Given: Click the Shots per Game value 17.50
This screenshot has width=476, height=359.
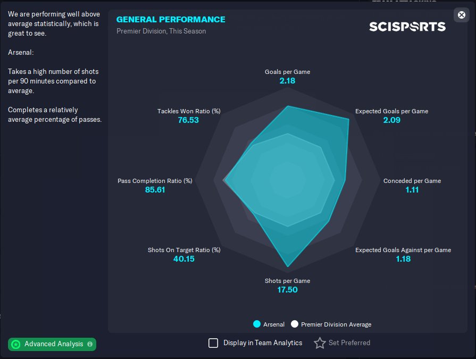Looking at the screenshot, I should (288, 290).
